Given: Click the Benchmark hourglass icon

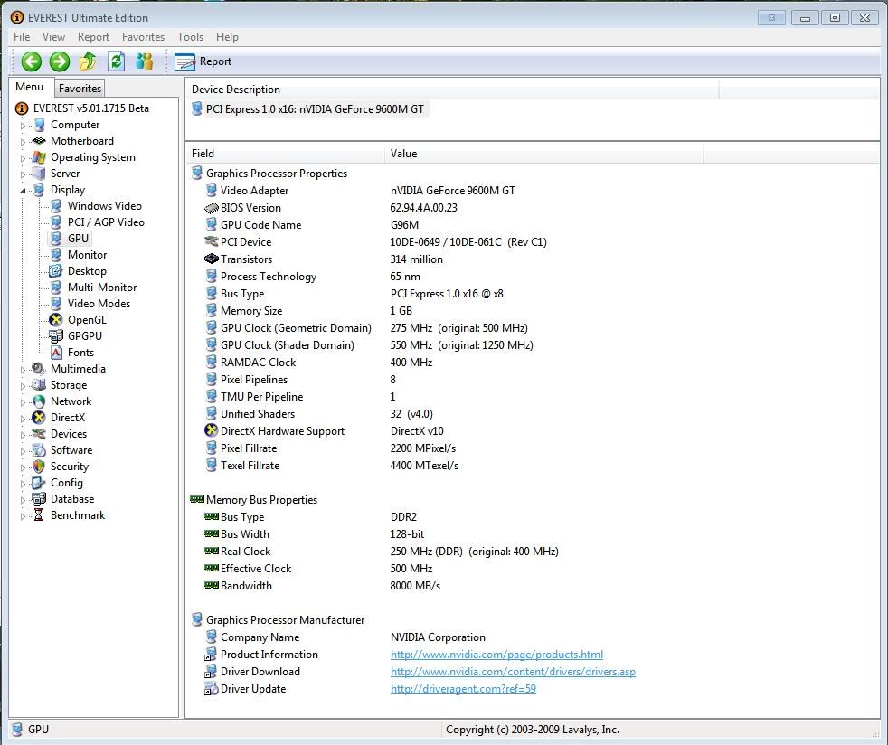Looking at the screenshot, I should 39,515.
